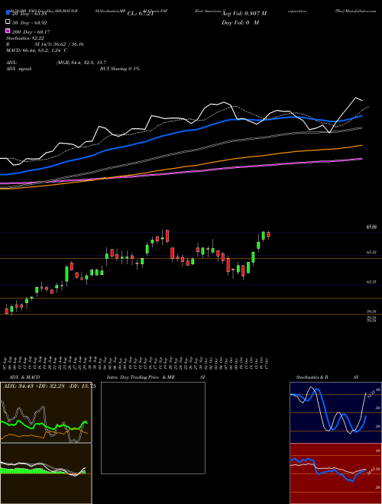Open the red RSI oscillator panel

pyautogui.click(x=335, y=473)
